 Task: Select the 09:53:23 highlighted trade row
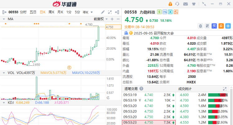(x=149, y=123)
